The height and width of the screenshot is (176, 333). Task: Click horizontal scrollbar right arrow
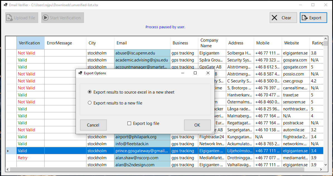pyautogui.click(x=321, y=169)
